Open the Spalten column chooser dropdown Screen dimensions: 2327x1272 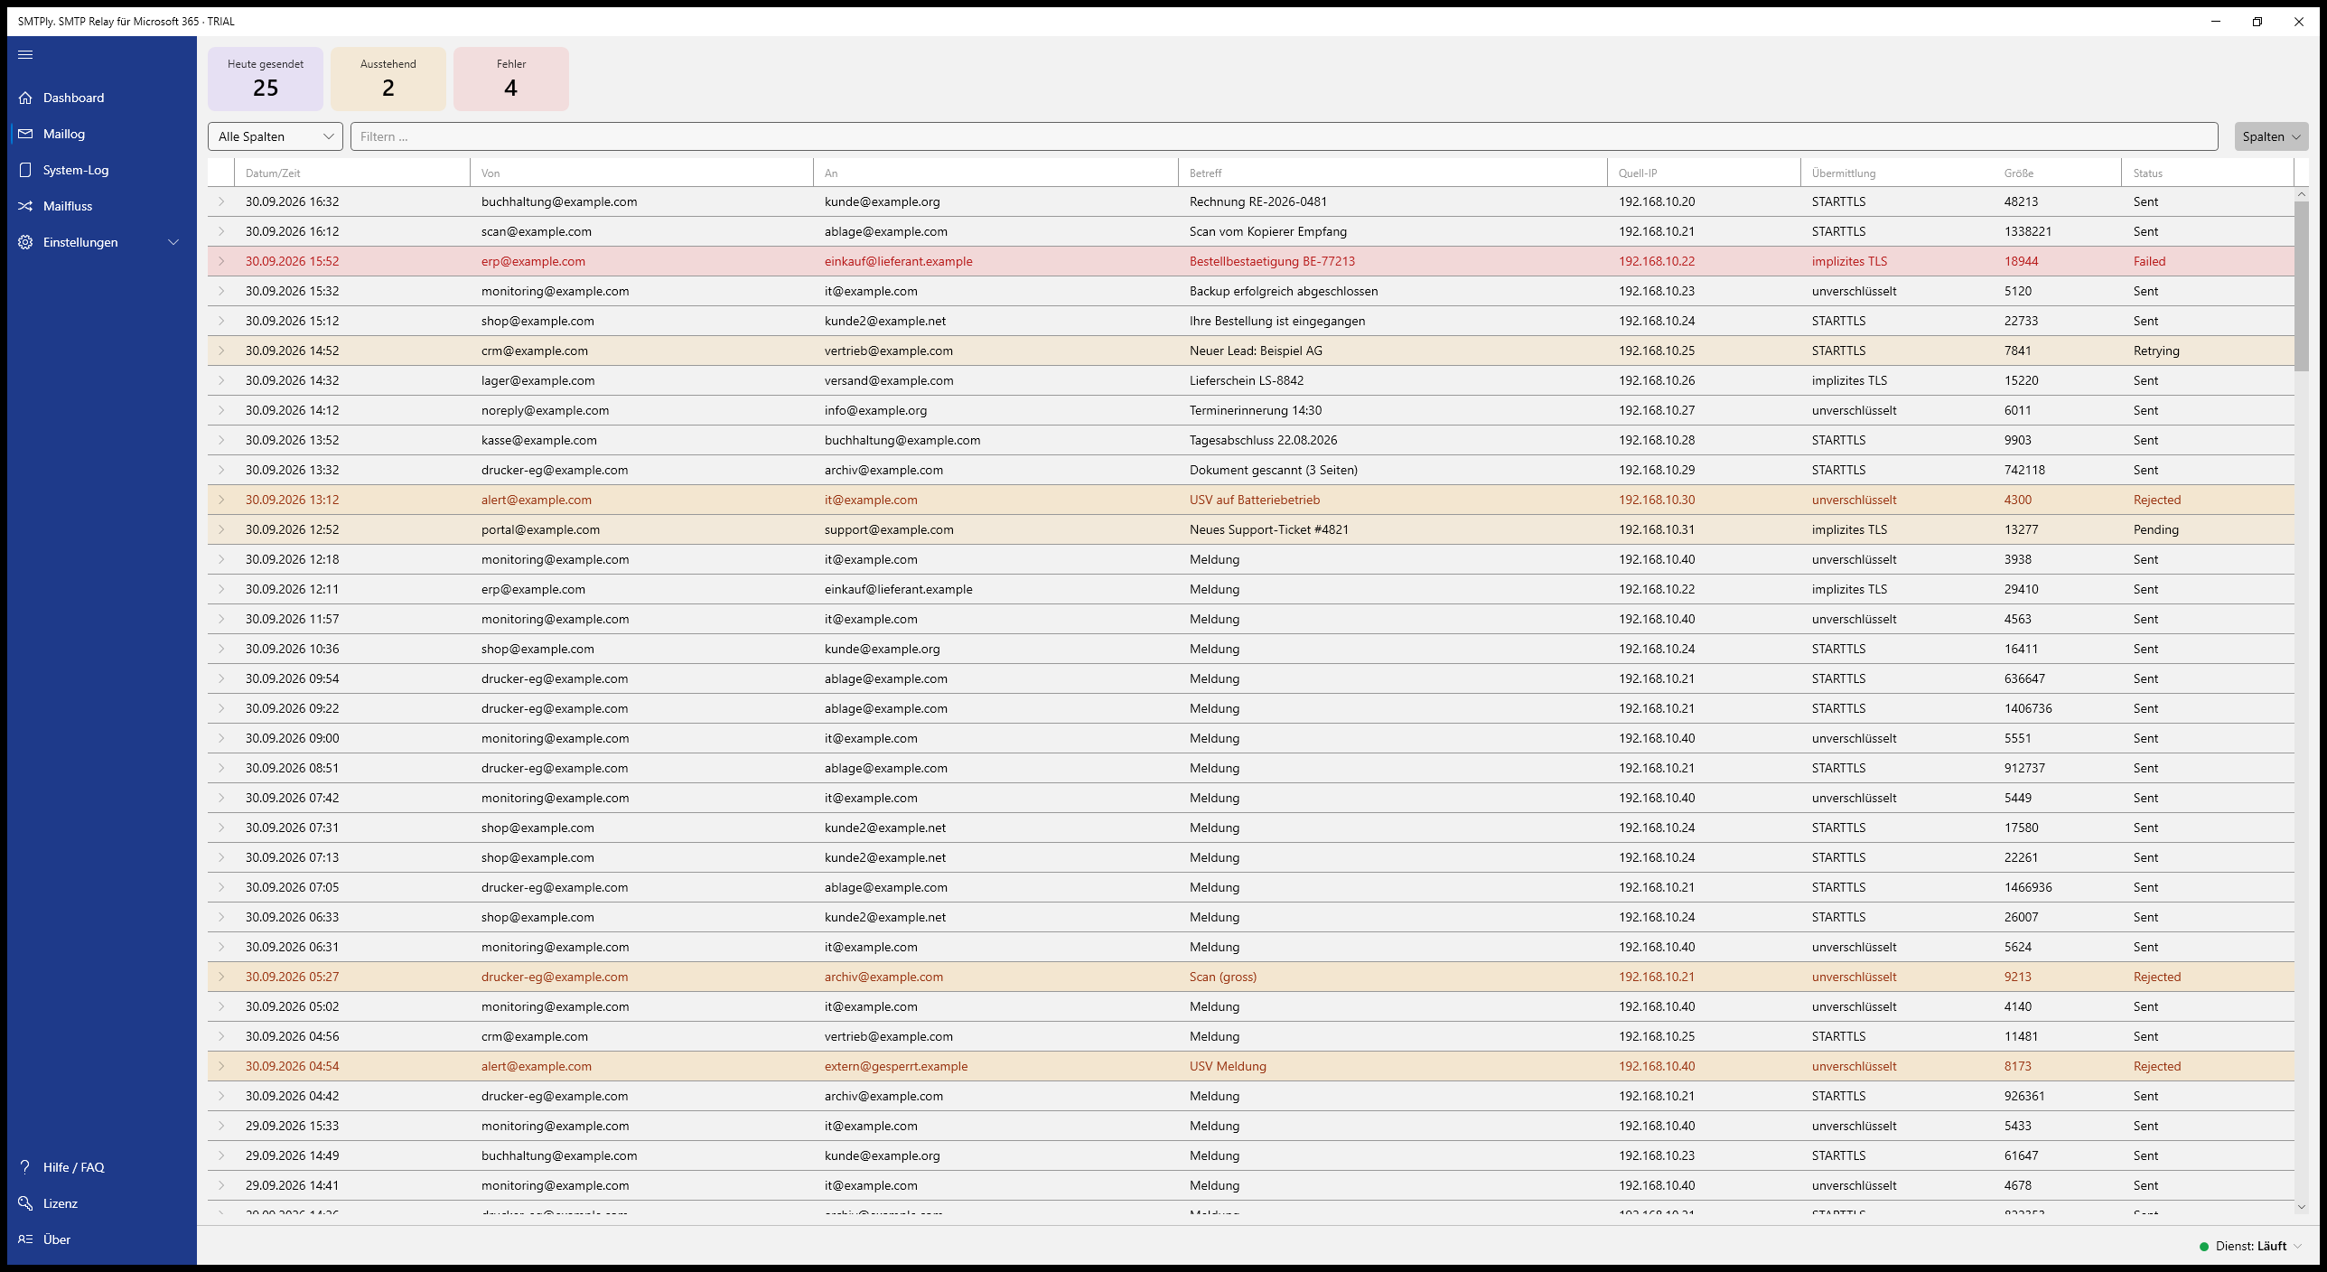click(x=2271, y=136)
